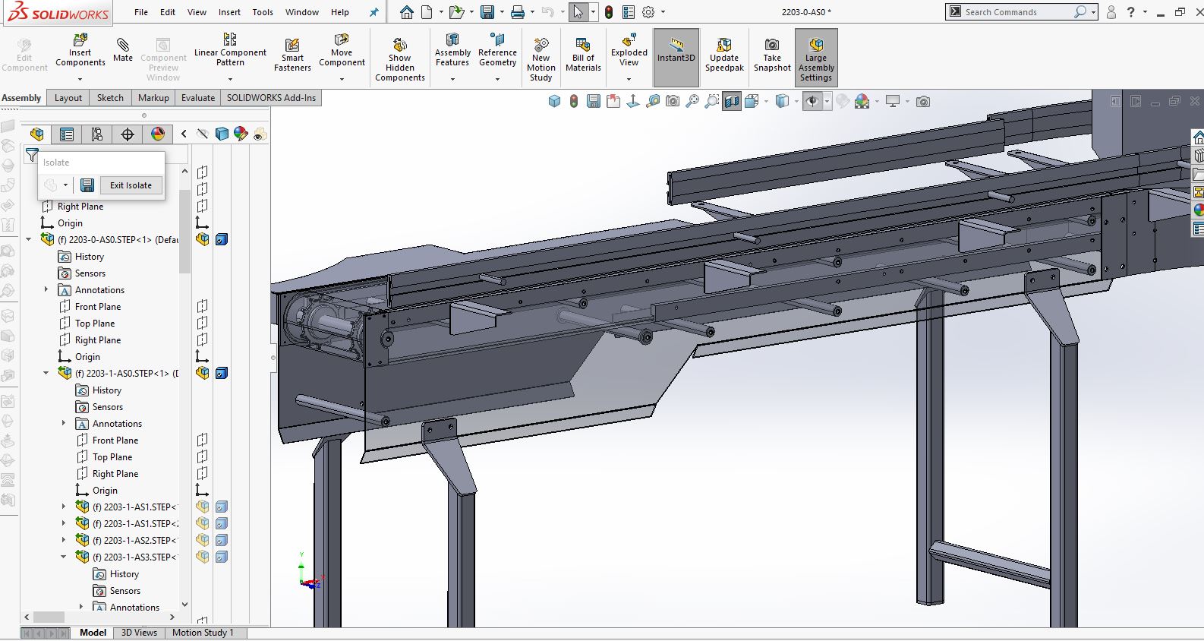Create an Exploded View
The width and height of the screenshot is (1204, 641).
pyautogui.click(x=629, y=50)
